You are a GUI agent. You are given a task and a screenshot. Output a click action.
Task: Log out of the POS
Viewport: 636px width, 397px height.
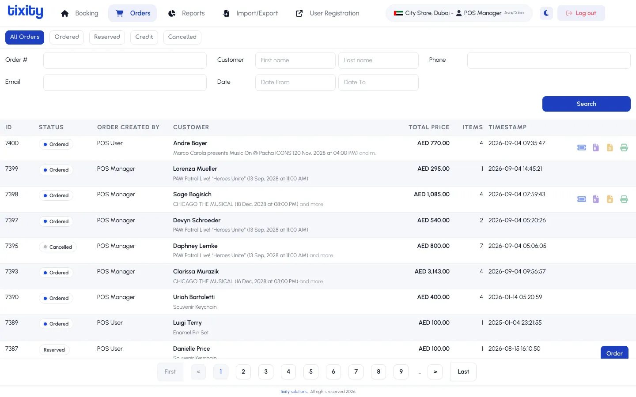point(581,13)
